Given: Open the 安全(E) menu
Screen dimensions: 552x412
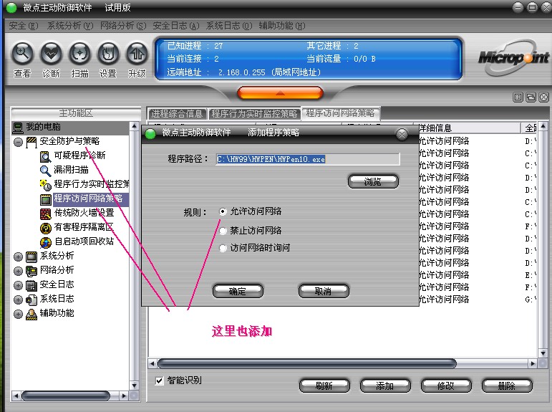Looking at the screenshot, I should (x=23, y=26).
